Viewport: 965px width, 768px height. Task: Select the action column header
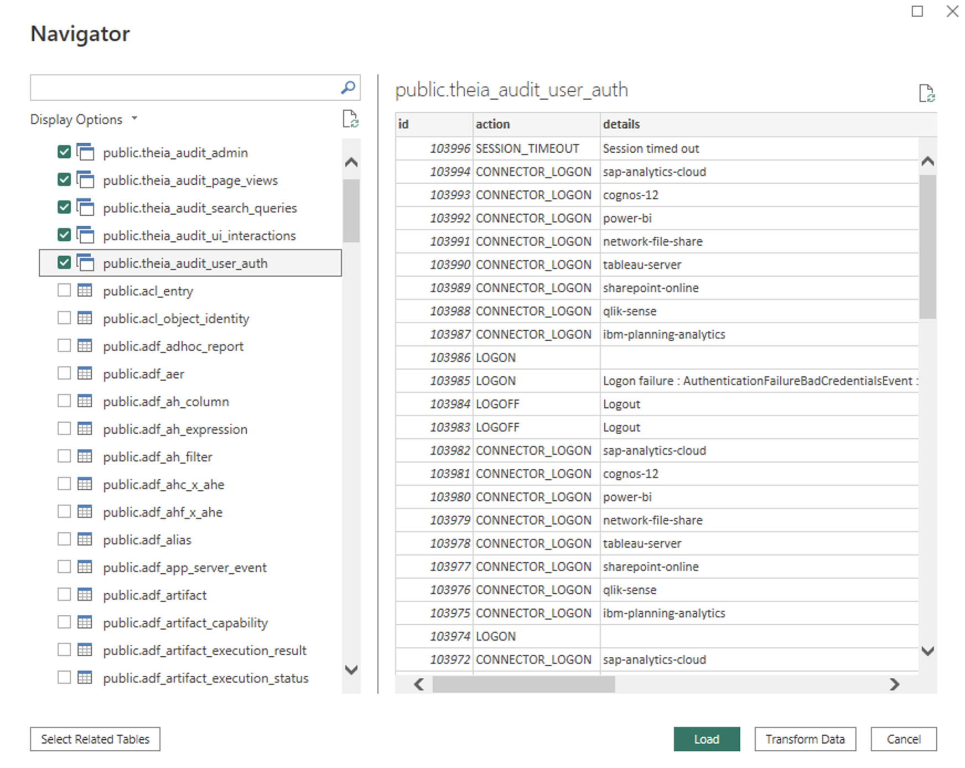coord(536,124)
